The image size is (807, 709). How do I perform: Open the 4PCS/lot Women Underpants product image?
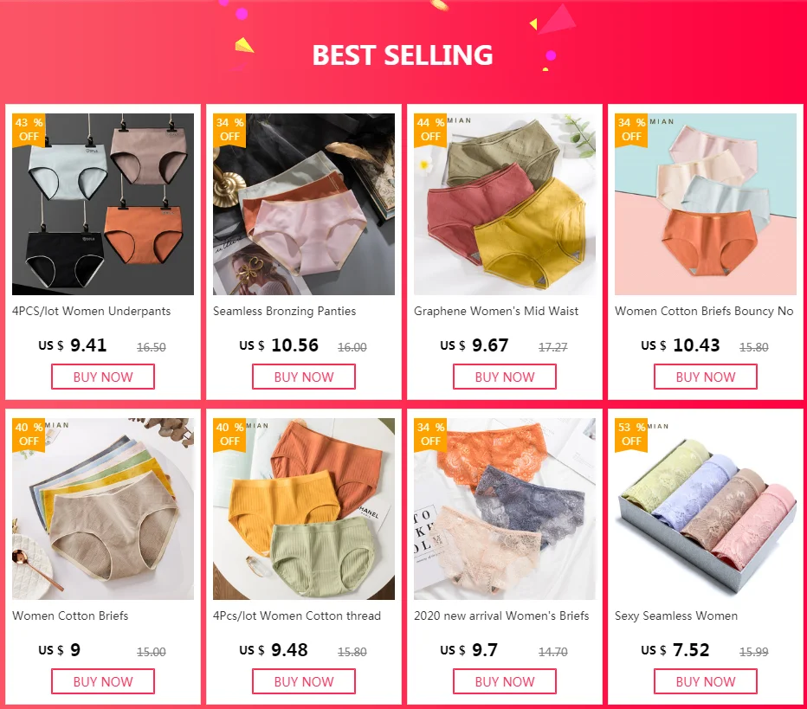coord(103,204)
